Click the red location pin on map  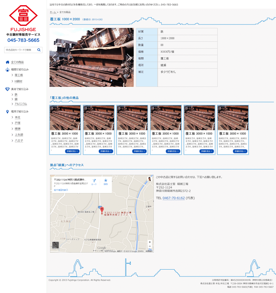[x=102, y=210]
